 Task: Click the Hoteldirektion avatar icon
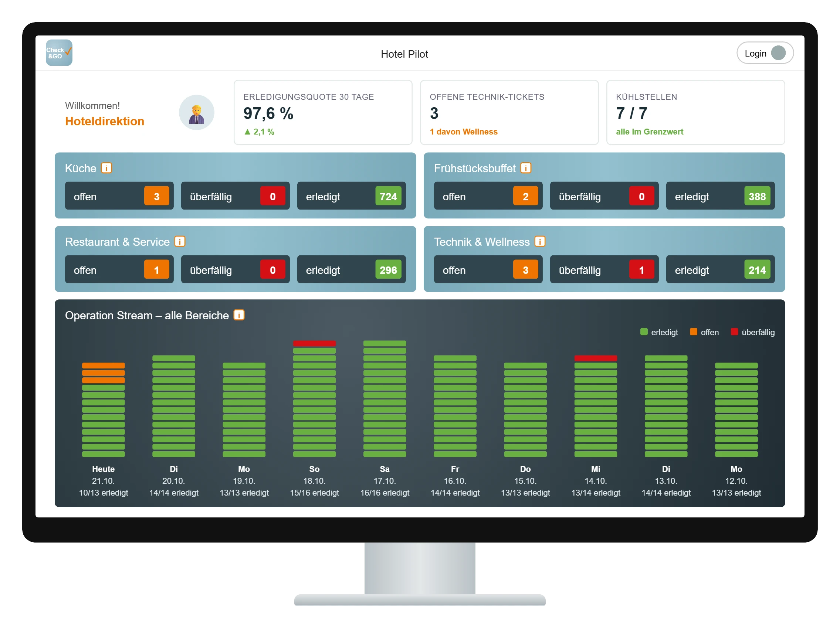click(x=196, y=112)
